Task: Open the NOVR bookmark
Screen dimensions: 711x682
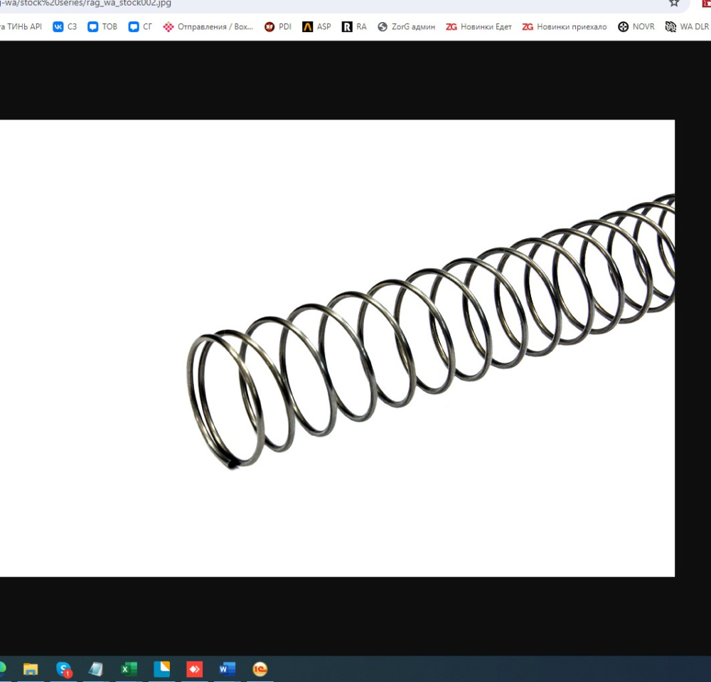Action: coord(636,27)
